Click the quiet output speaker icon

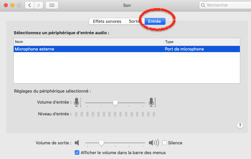[77, 143]
